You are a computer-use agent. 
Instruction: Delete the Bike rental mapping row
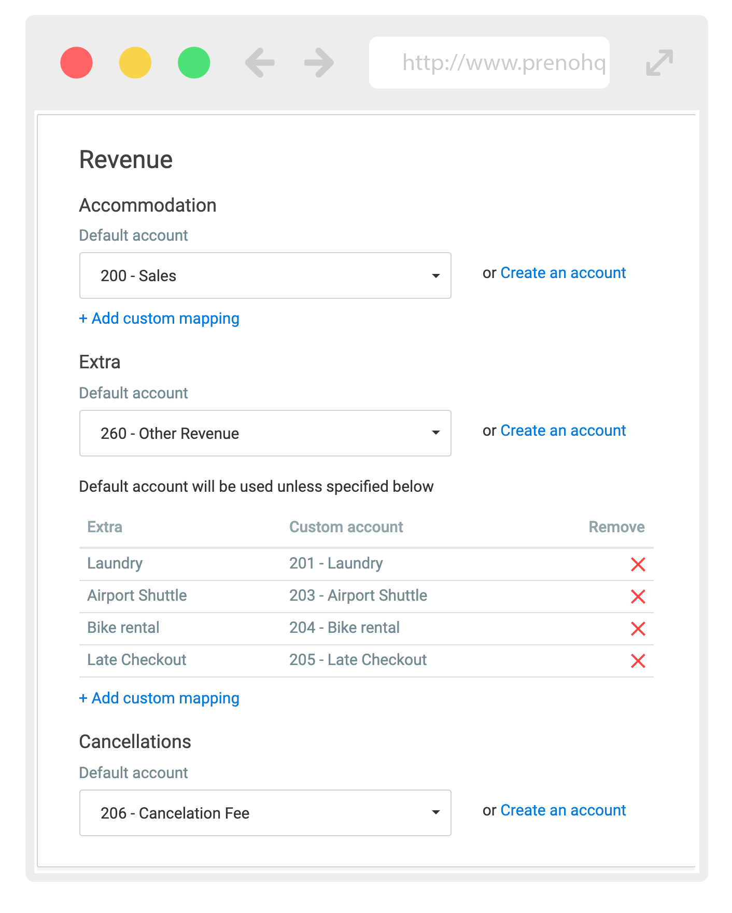[x=638, y=628]
